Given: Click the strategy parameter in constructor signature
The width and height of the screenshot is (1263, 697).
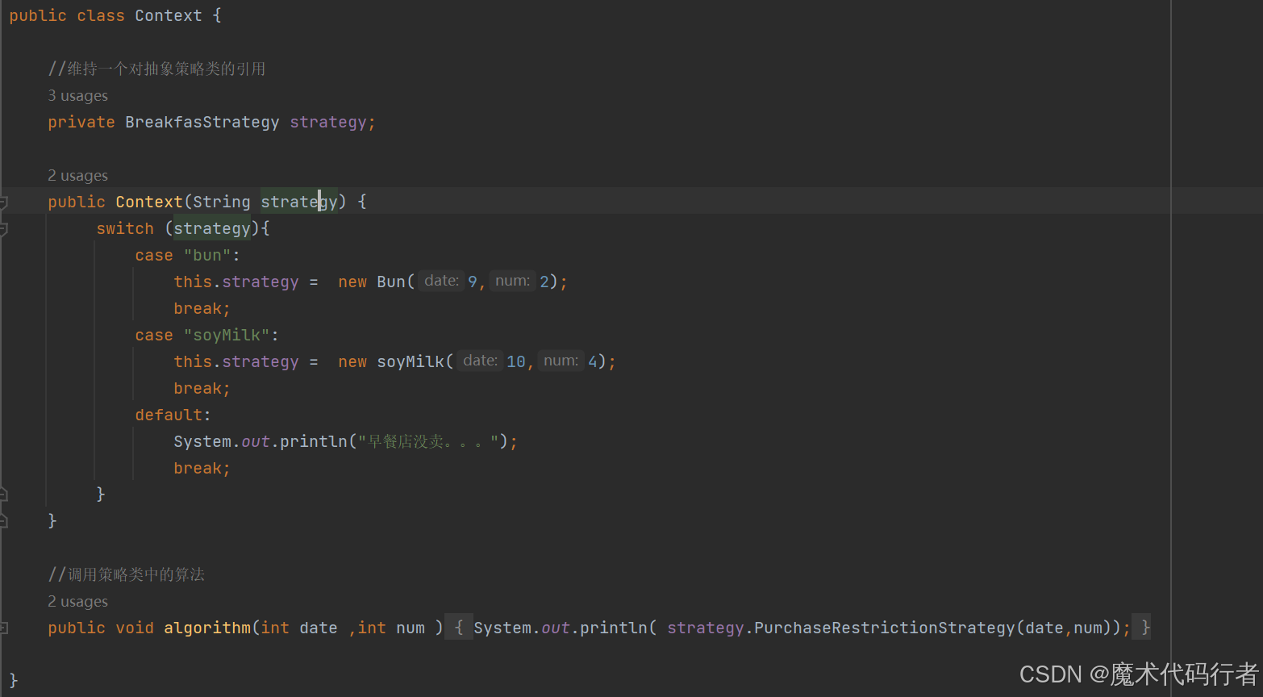Looking at the screenshot, I should [298, 202].
